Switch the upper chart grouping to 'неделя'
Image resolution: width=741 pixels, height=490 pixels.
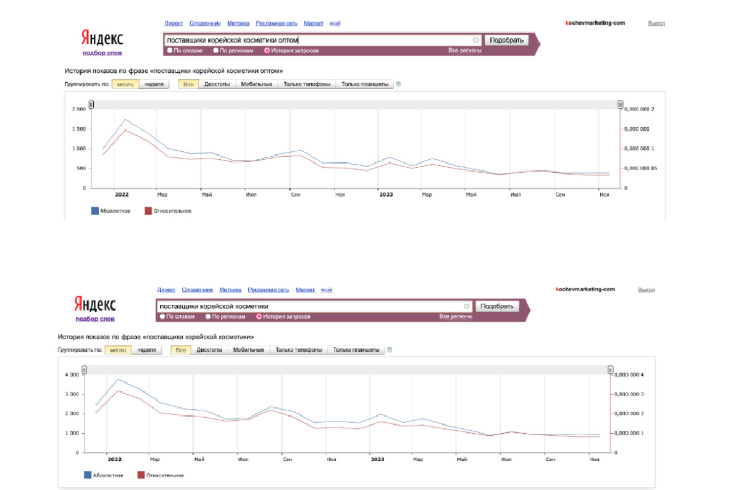(x=154, y=84)
